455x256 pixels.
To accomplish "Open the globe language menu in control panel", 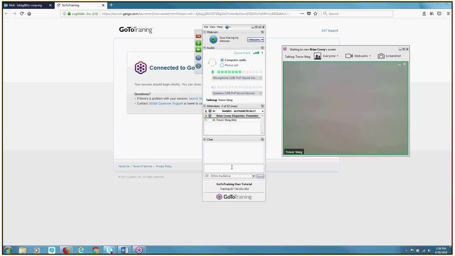I will pos(228,27).
